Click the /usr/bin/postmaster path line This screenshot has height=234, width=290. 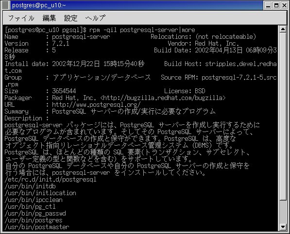tap(37, 227)
